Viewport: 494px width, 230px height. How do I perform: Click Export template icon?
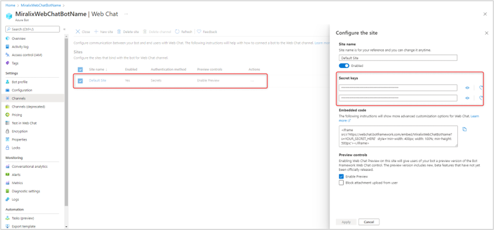[7, 226]
